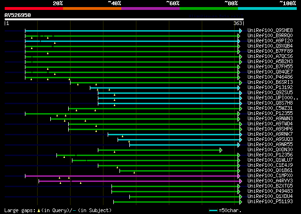
Task: Click the UniRef100_Q9SHE8 hit label
Action: [x=270, y=30]
